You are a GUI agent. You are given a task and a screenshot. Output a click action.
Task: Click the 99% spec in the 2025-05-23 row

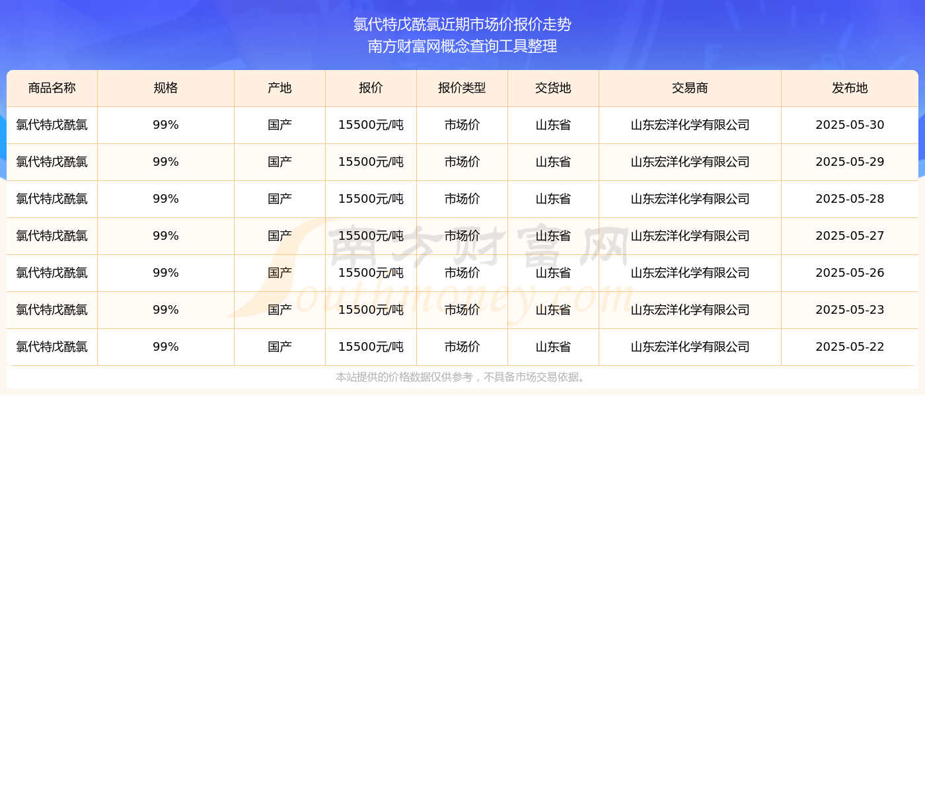[x=166, y=310]
